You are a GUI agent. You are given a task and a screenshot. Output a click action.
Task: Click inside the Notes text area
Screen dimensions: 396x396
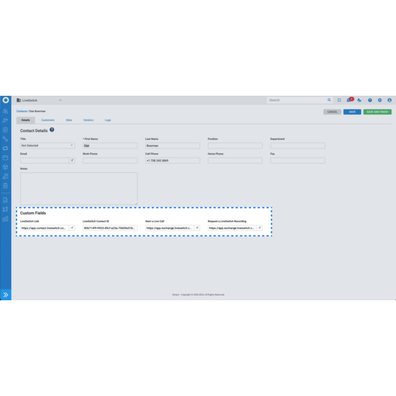tap(79, 188)
